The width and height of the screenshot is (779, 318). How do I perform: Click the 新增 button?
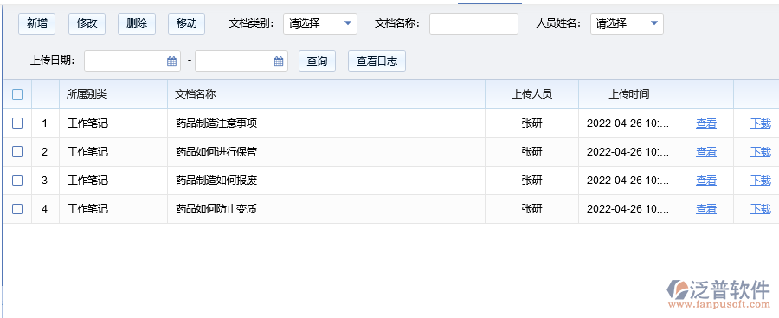pos(36,23)
